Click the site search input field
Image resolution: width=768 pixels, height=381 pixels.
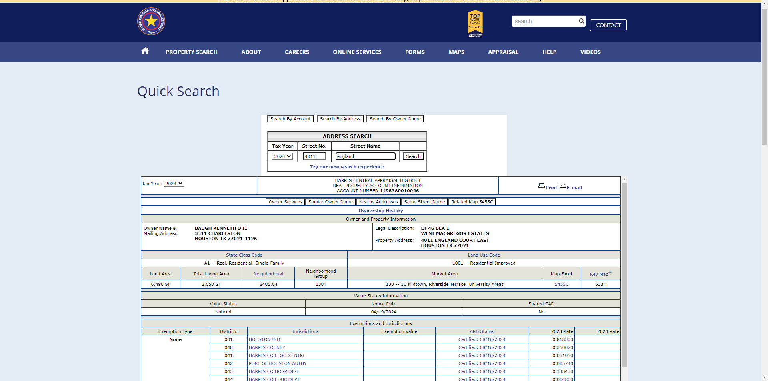click(x=544, y=21)
